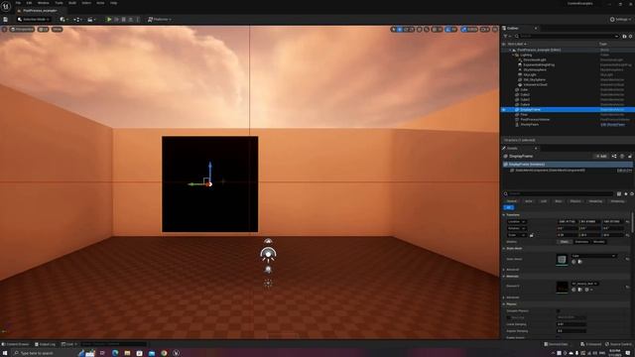Open the Lit view mode dropdown
Image resolution: width=635 pixels, height=357 pixels.
43,30
